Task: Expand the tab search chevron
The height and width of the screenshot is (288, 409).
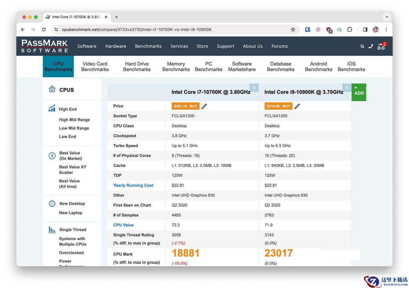Action: (387, 17)
